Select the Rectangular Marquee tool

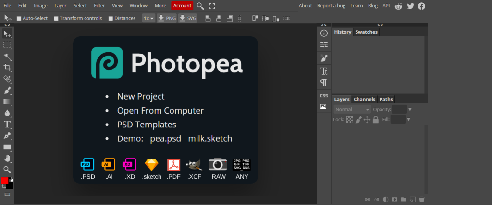click(7, 45)
